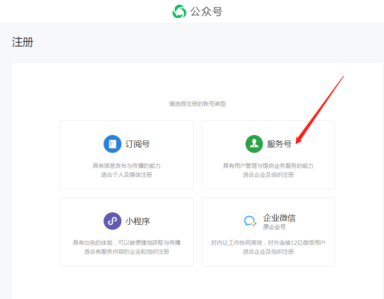Select the 服务号 title text
Screen dimensions: 384x299
tap(279, 144)
